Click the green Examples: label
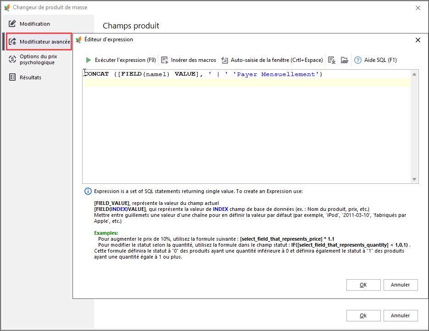429x331 pixels. pyautogui.click(x=106, y=233)
